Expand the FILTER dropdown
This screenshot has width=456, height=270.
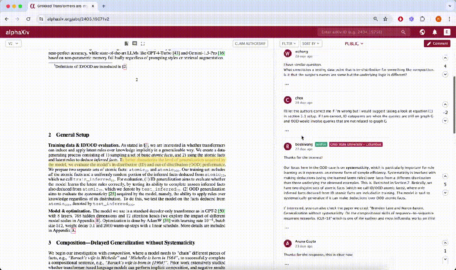(x=289, y=43)
